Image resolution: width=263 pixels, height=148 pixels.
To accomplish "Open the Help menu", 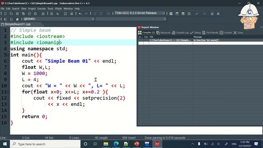I will click(77, 9).
